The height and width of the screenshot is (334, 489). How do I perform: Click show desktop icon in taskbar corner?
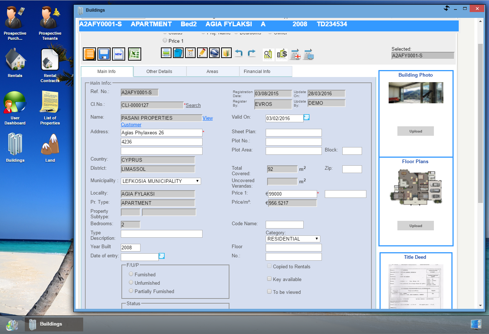coord(476,325)
